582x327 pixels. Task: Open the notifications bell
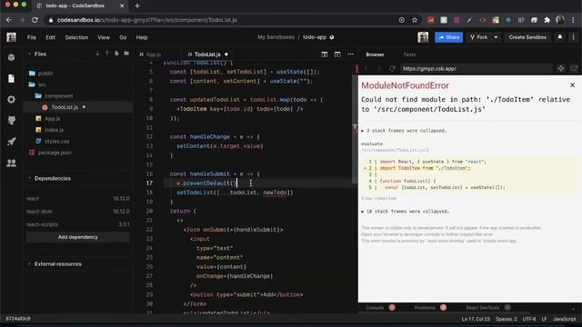(560, 37)
